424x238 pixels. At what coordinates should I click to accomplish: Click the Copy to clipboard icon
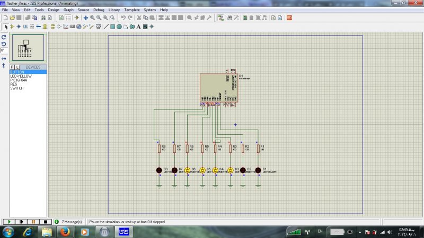click(145, 18)
